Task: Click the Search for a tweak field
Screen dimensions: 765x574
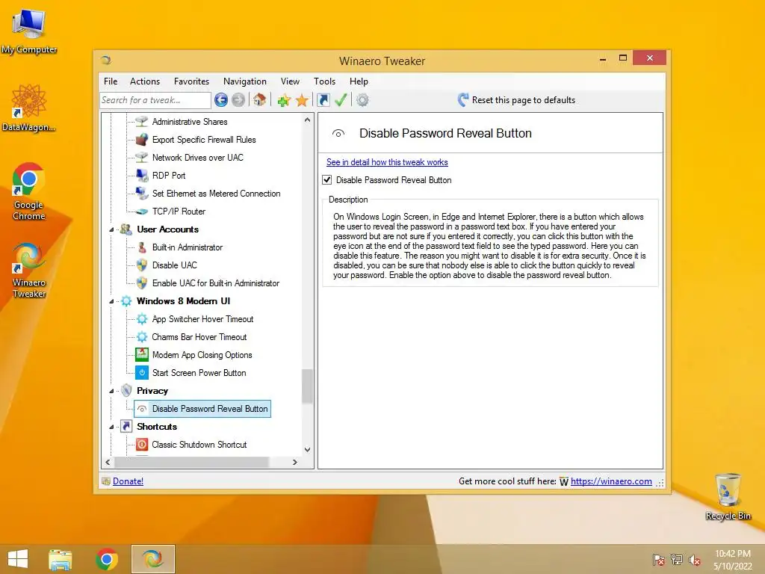Action: pos(155,100)
